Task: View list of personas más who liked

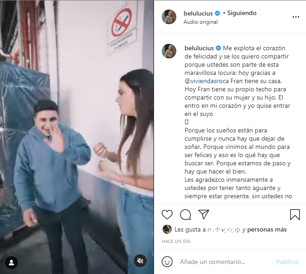Action: 267,230
